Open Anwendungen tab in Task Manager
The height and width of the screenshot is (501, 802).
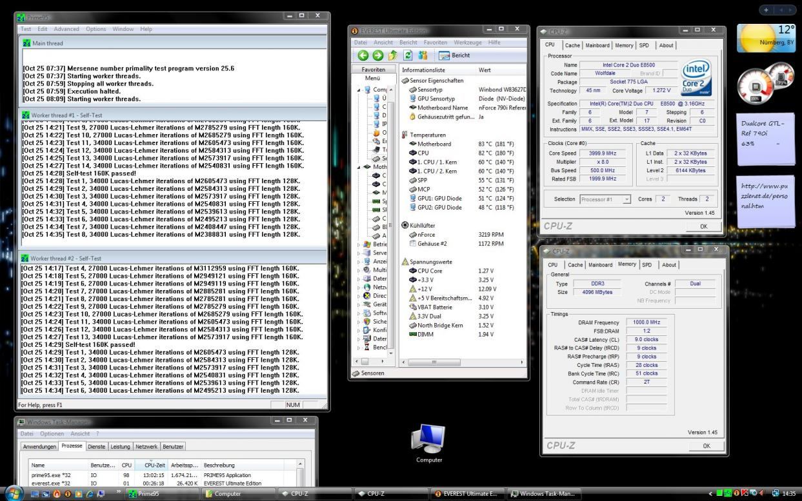pyautogui.click(x=40, y=446)
